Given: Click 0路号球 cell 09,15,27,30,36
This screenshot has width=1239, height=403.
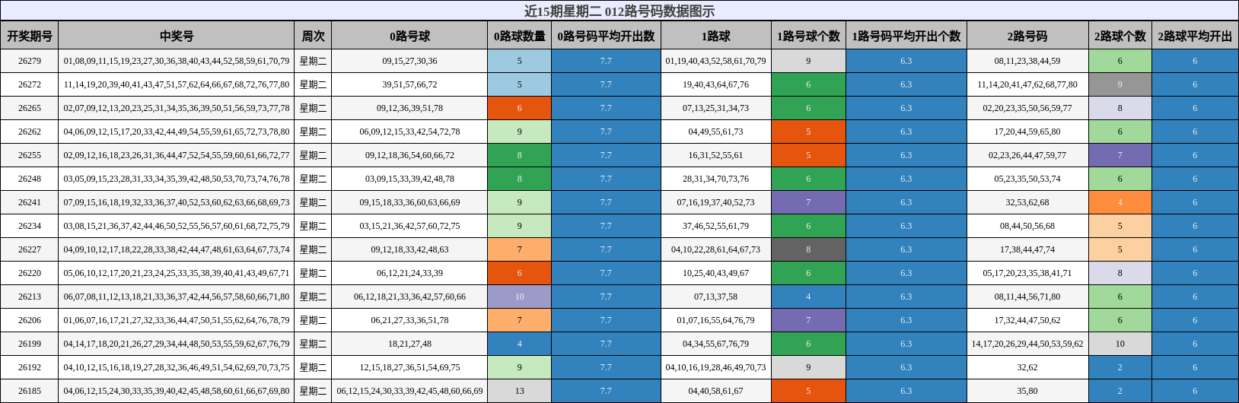Looking at the screenshot, I should click(409, 61).
